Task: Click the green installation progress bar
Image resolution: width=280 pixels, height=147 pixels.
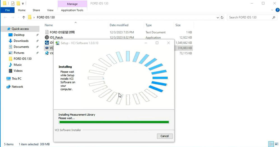Action: pyautogui.click(x=114, y=122)
